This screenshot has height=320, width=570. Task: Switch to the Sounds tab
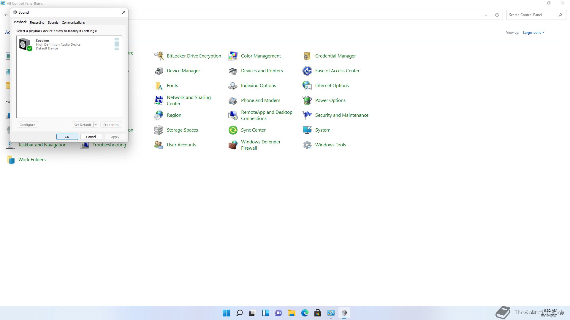click(x=53, y=23)
